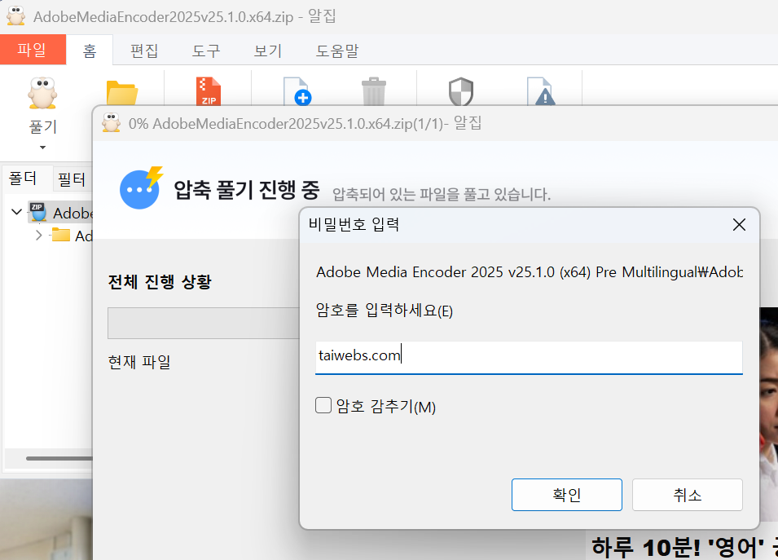
Task: Click the 현재 파일 label
Action: [x=139, y=362]
